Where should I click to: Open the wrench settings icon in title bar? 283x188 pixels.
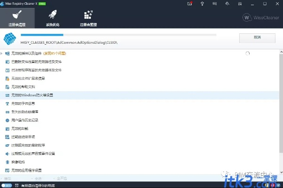227,4
